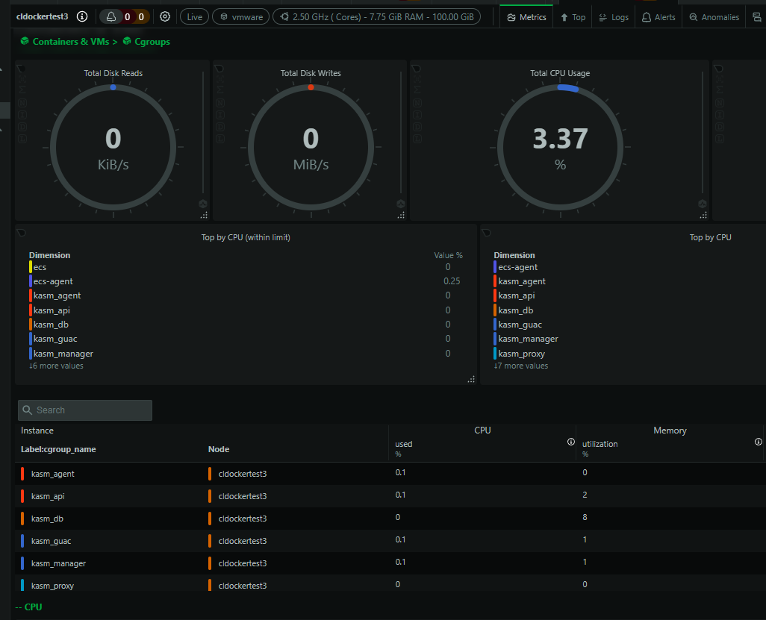Image resolution: width=766 pixels, height=620 pixels.
Task: Toggle the Live mode pill
Action: coord(194,16)
